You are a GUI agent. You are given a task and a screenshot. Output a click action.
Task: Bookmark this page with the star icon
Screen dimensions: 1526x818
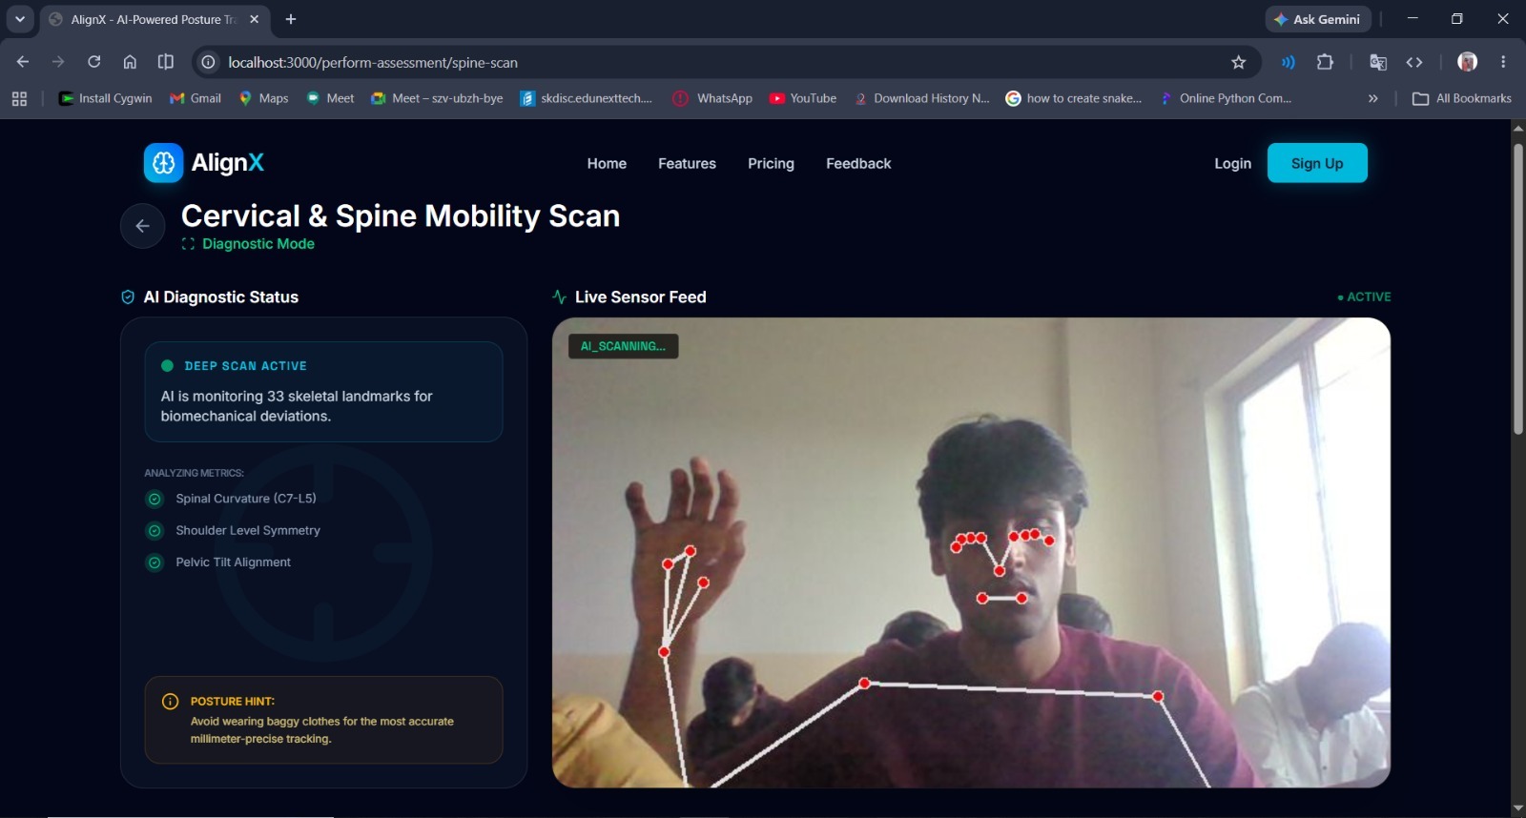[x=1238, y=62]
